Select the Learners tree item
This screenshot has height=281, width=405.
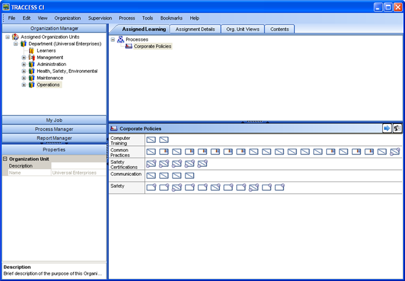[x=46, y=51]
